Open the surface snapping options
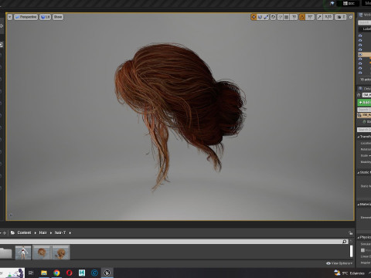 pos(280,17)
